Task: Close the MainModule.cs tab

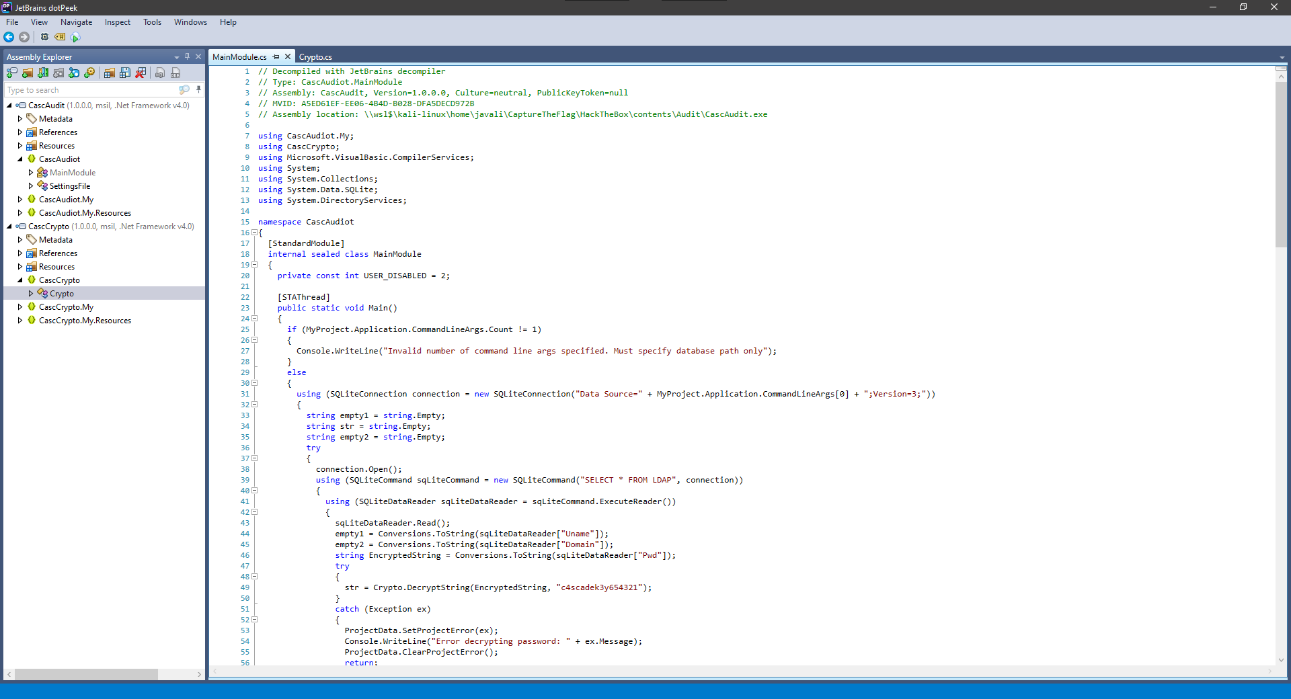Action: click(288, 57)
